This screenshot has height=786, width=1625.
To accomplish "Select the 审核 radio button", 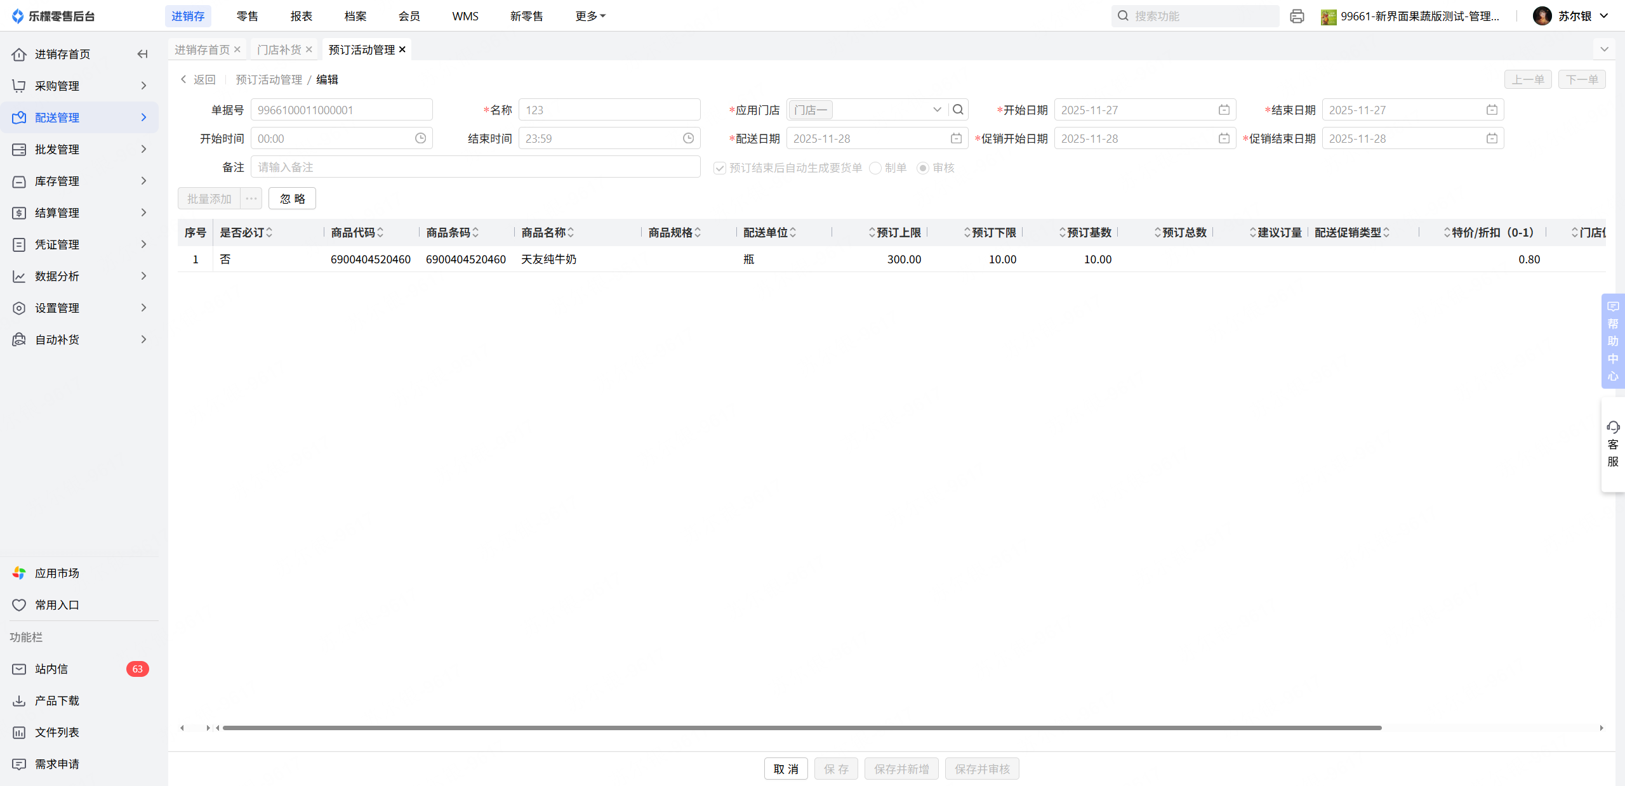I will pyautogui.click(x=923, y=168).
